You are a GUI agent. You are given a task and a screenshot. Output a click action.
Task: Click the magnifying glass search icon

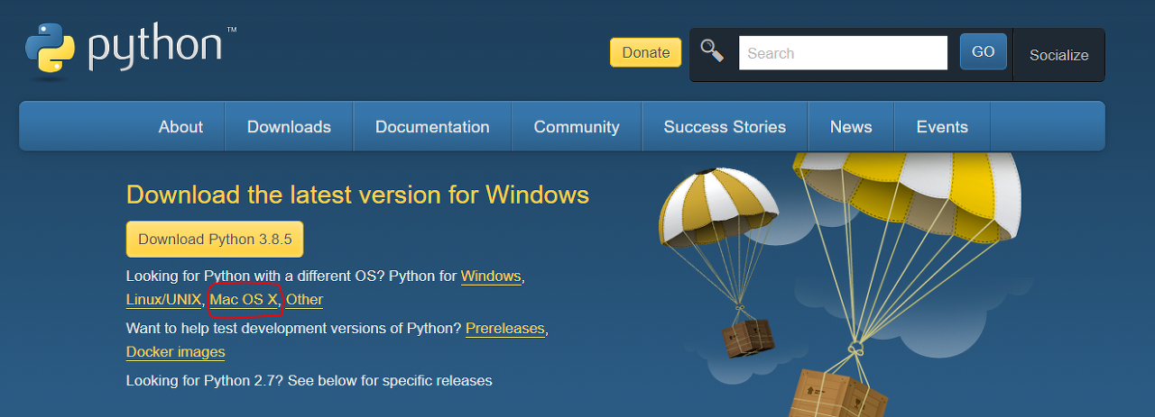click(713, 51)
